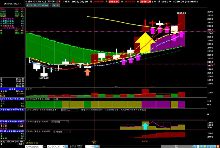Image resolution: width=220 pixels, height=148 pixels.
Task: Click the 成交量 header in left panel
Action: 12,89
